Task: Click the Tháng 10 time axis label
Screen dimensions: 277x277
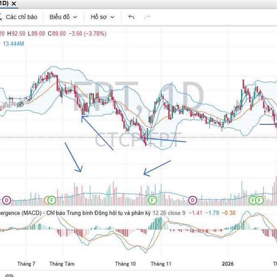Action: tap(126, 264)
